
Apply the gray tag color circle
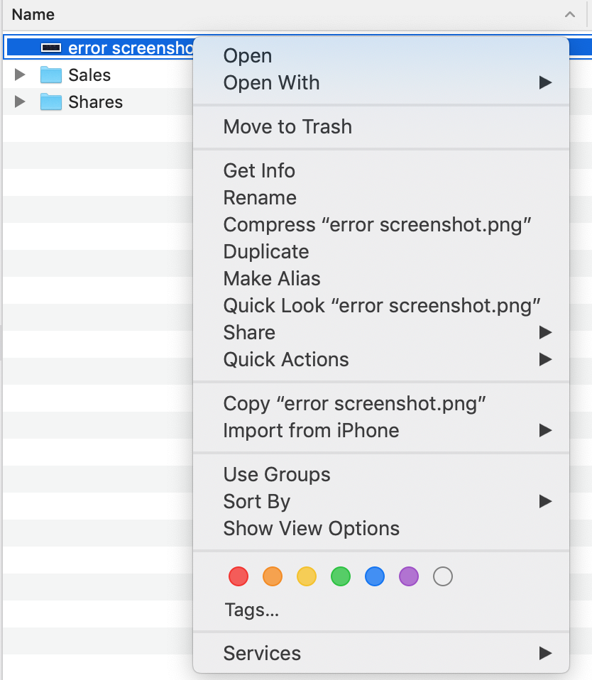click(x=443, y=576)
